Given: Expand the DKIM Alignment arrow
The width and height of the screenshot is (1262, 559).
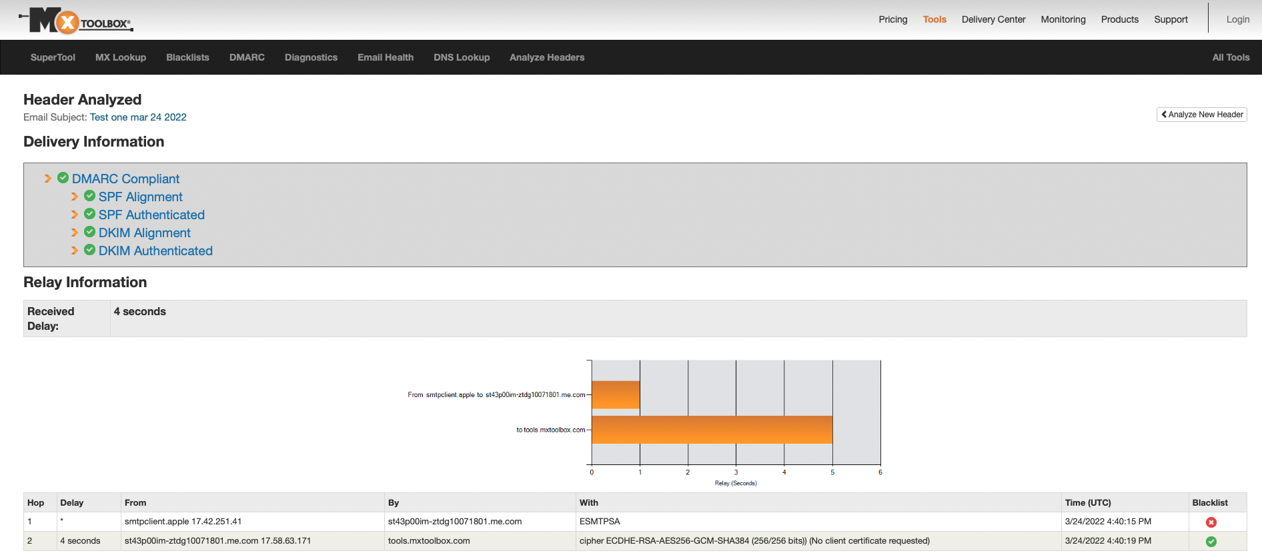Looking at the screenshot, I should click(75, 233).
